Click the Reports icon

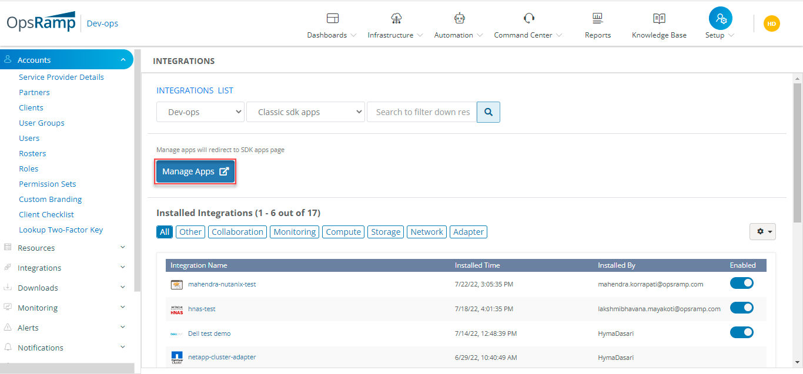coord(597,18)
